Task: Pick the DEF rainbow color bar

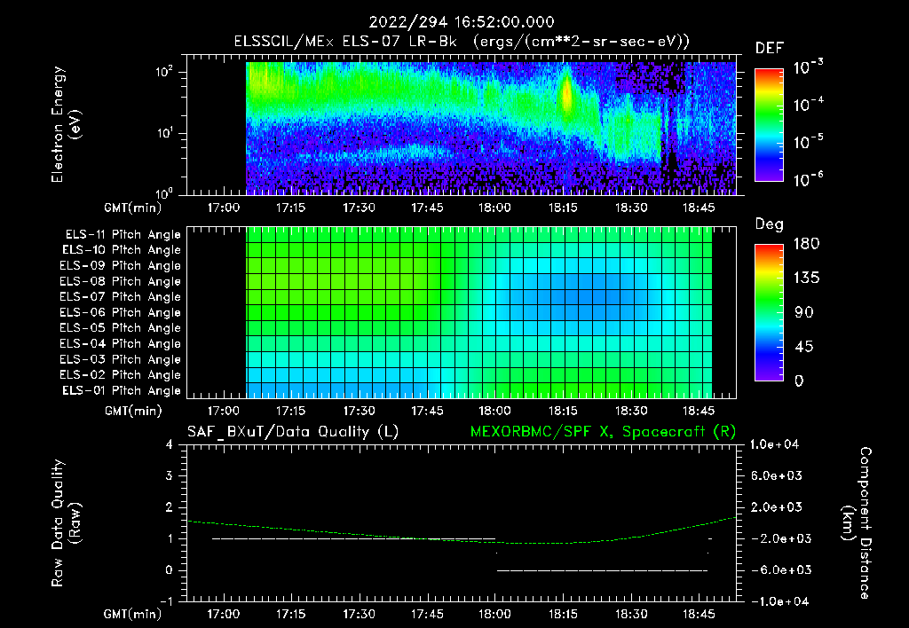Action: coord(769,125)
